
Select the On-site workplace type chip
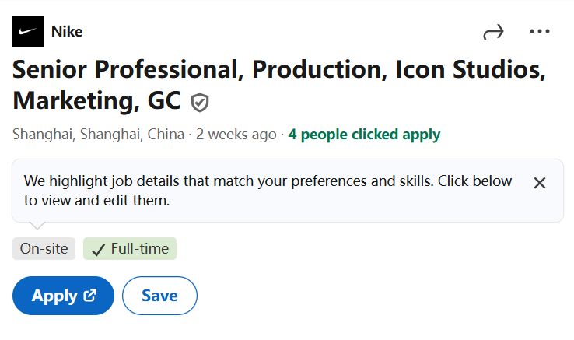click(44, 249)
